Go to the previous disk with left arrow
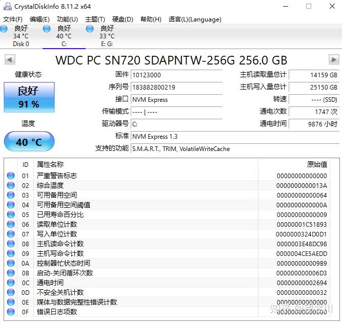 point(10,60)
